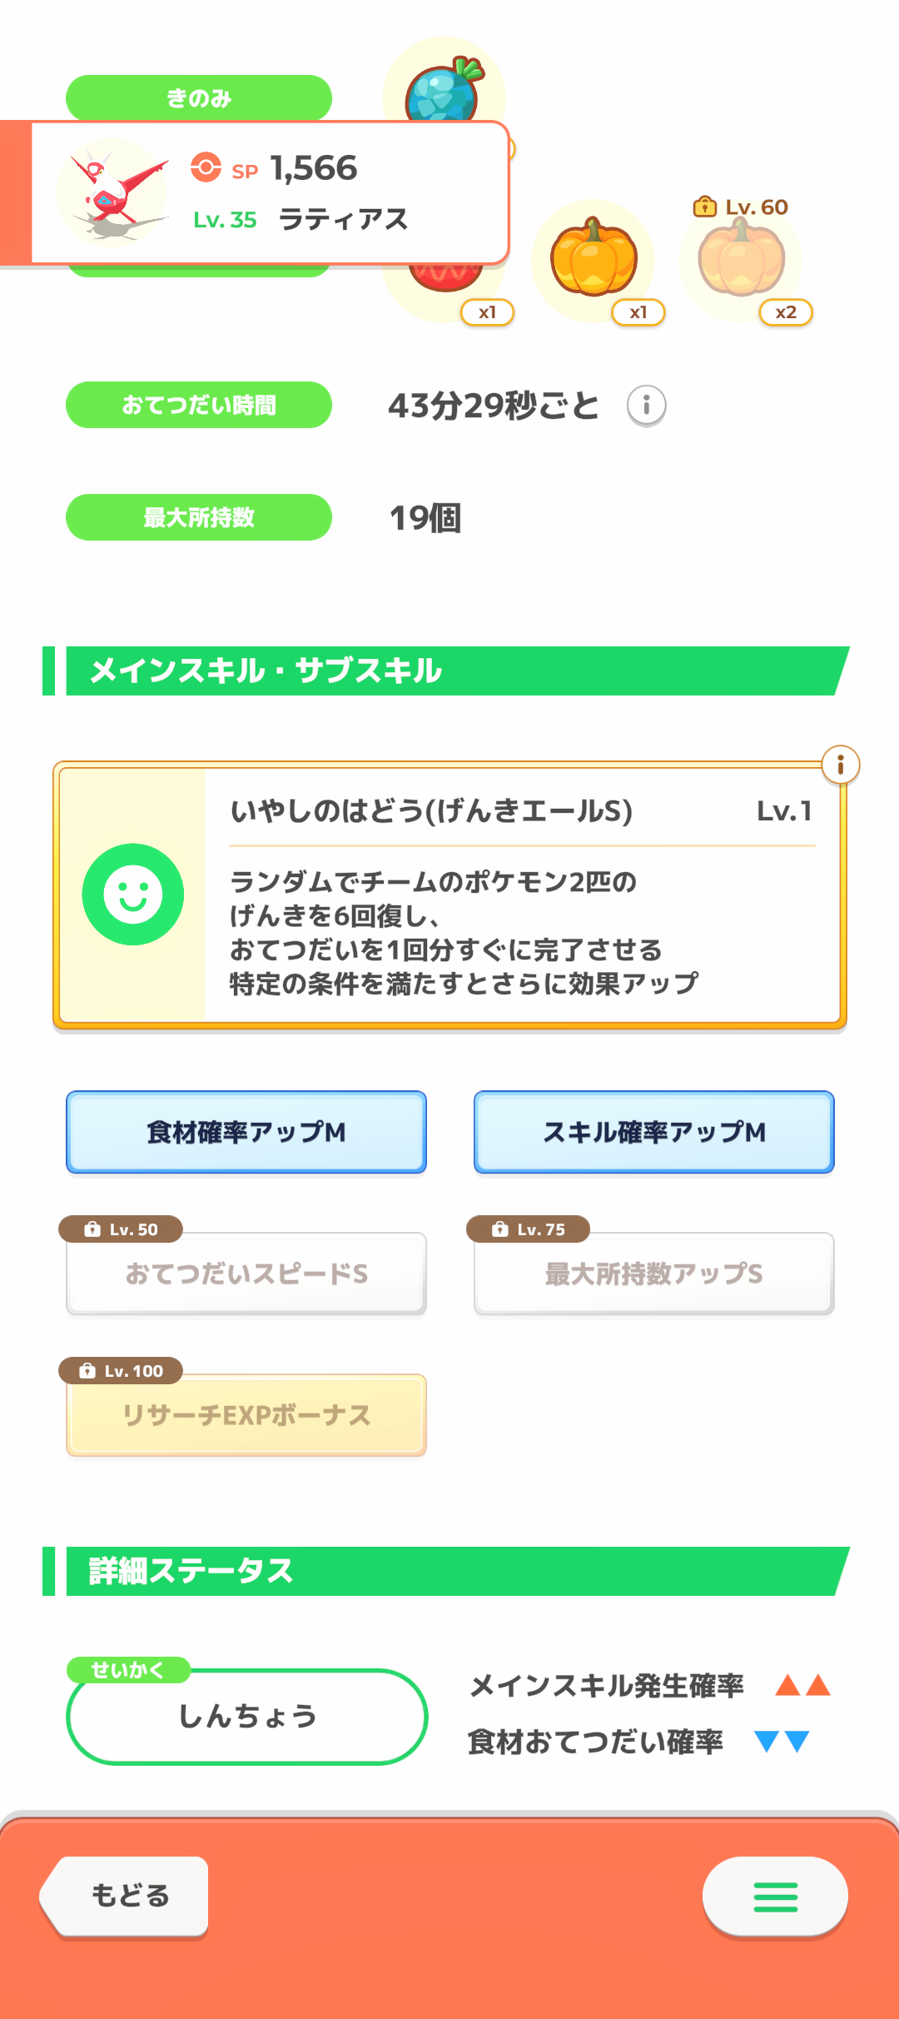899x2019 pixels.
Task: Open the hamburger menu button
Action: point(775,1897)
